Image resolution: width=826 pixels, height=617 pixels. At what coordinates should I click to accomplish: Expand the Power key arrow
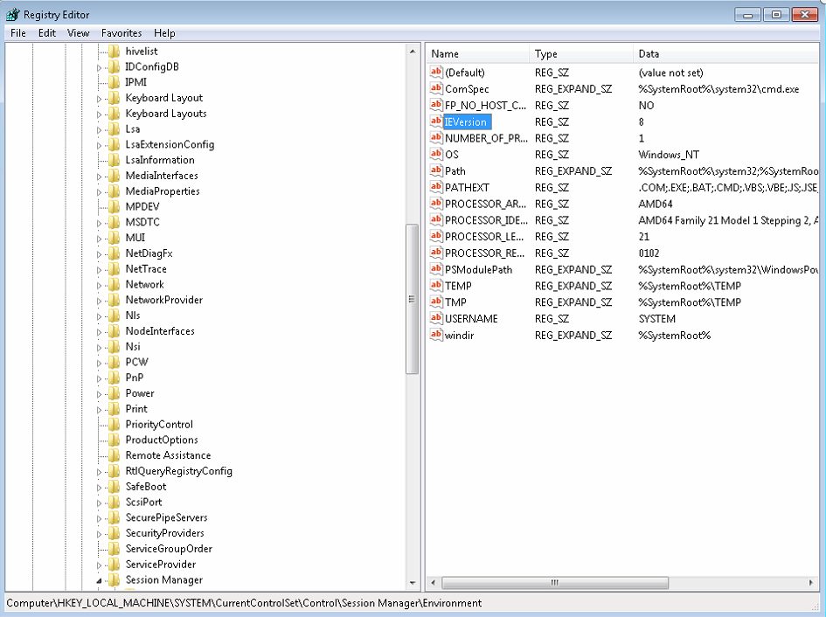(x=99, y=393)
